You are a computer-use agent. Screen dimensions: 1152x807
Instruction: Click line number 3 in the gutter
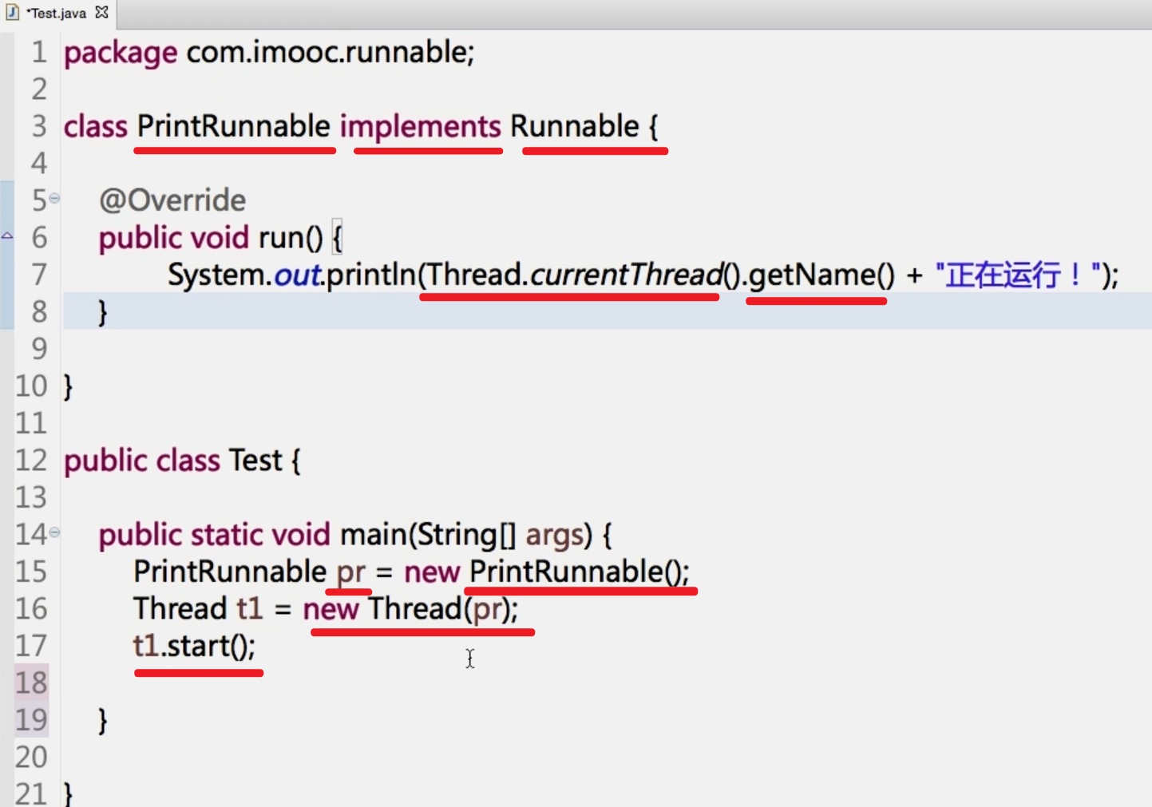[x=38, y=127]
